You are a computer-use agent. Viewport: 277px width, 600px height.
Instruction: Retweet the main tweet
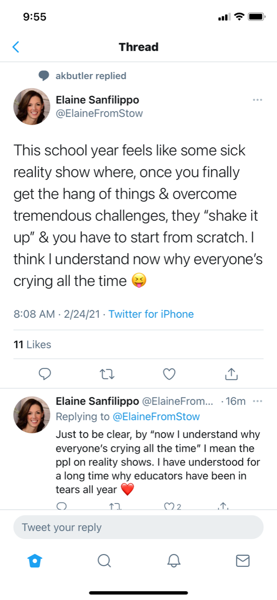click(x=107, y=374)
